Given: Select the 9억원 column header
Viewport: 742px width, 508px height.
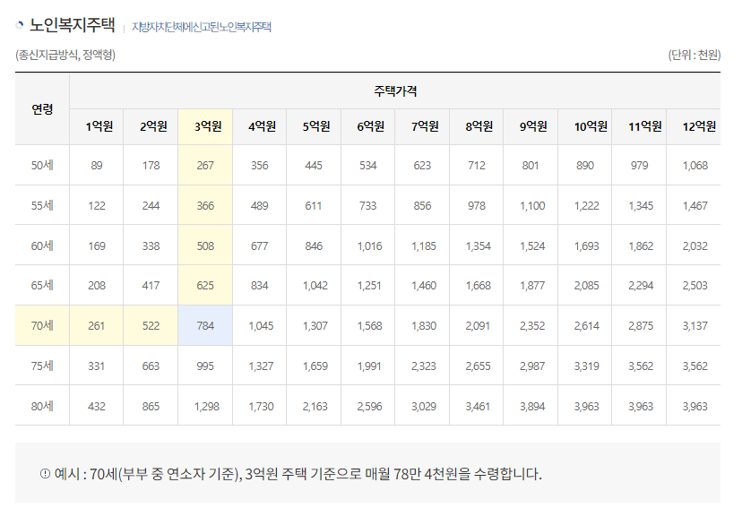Looking at the screenshot, I should tap(531, 126).
